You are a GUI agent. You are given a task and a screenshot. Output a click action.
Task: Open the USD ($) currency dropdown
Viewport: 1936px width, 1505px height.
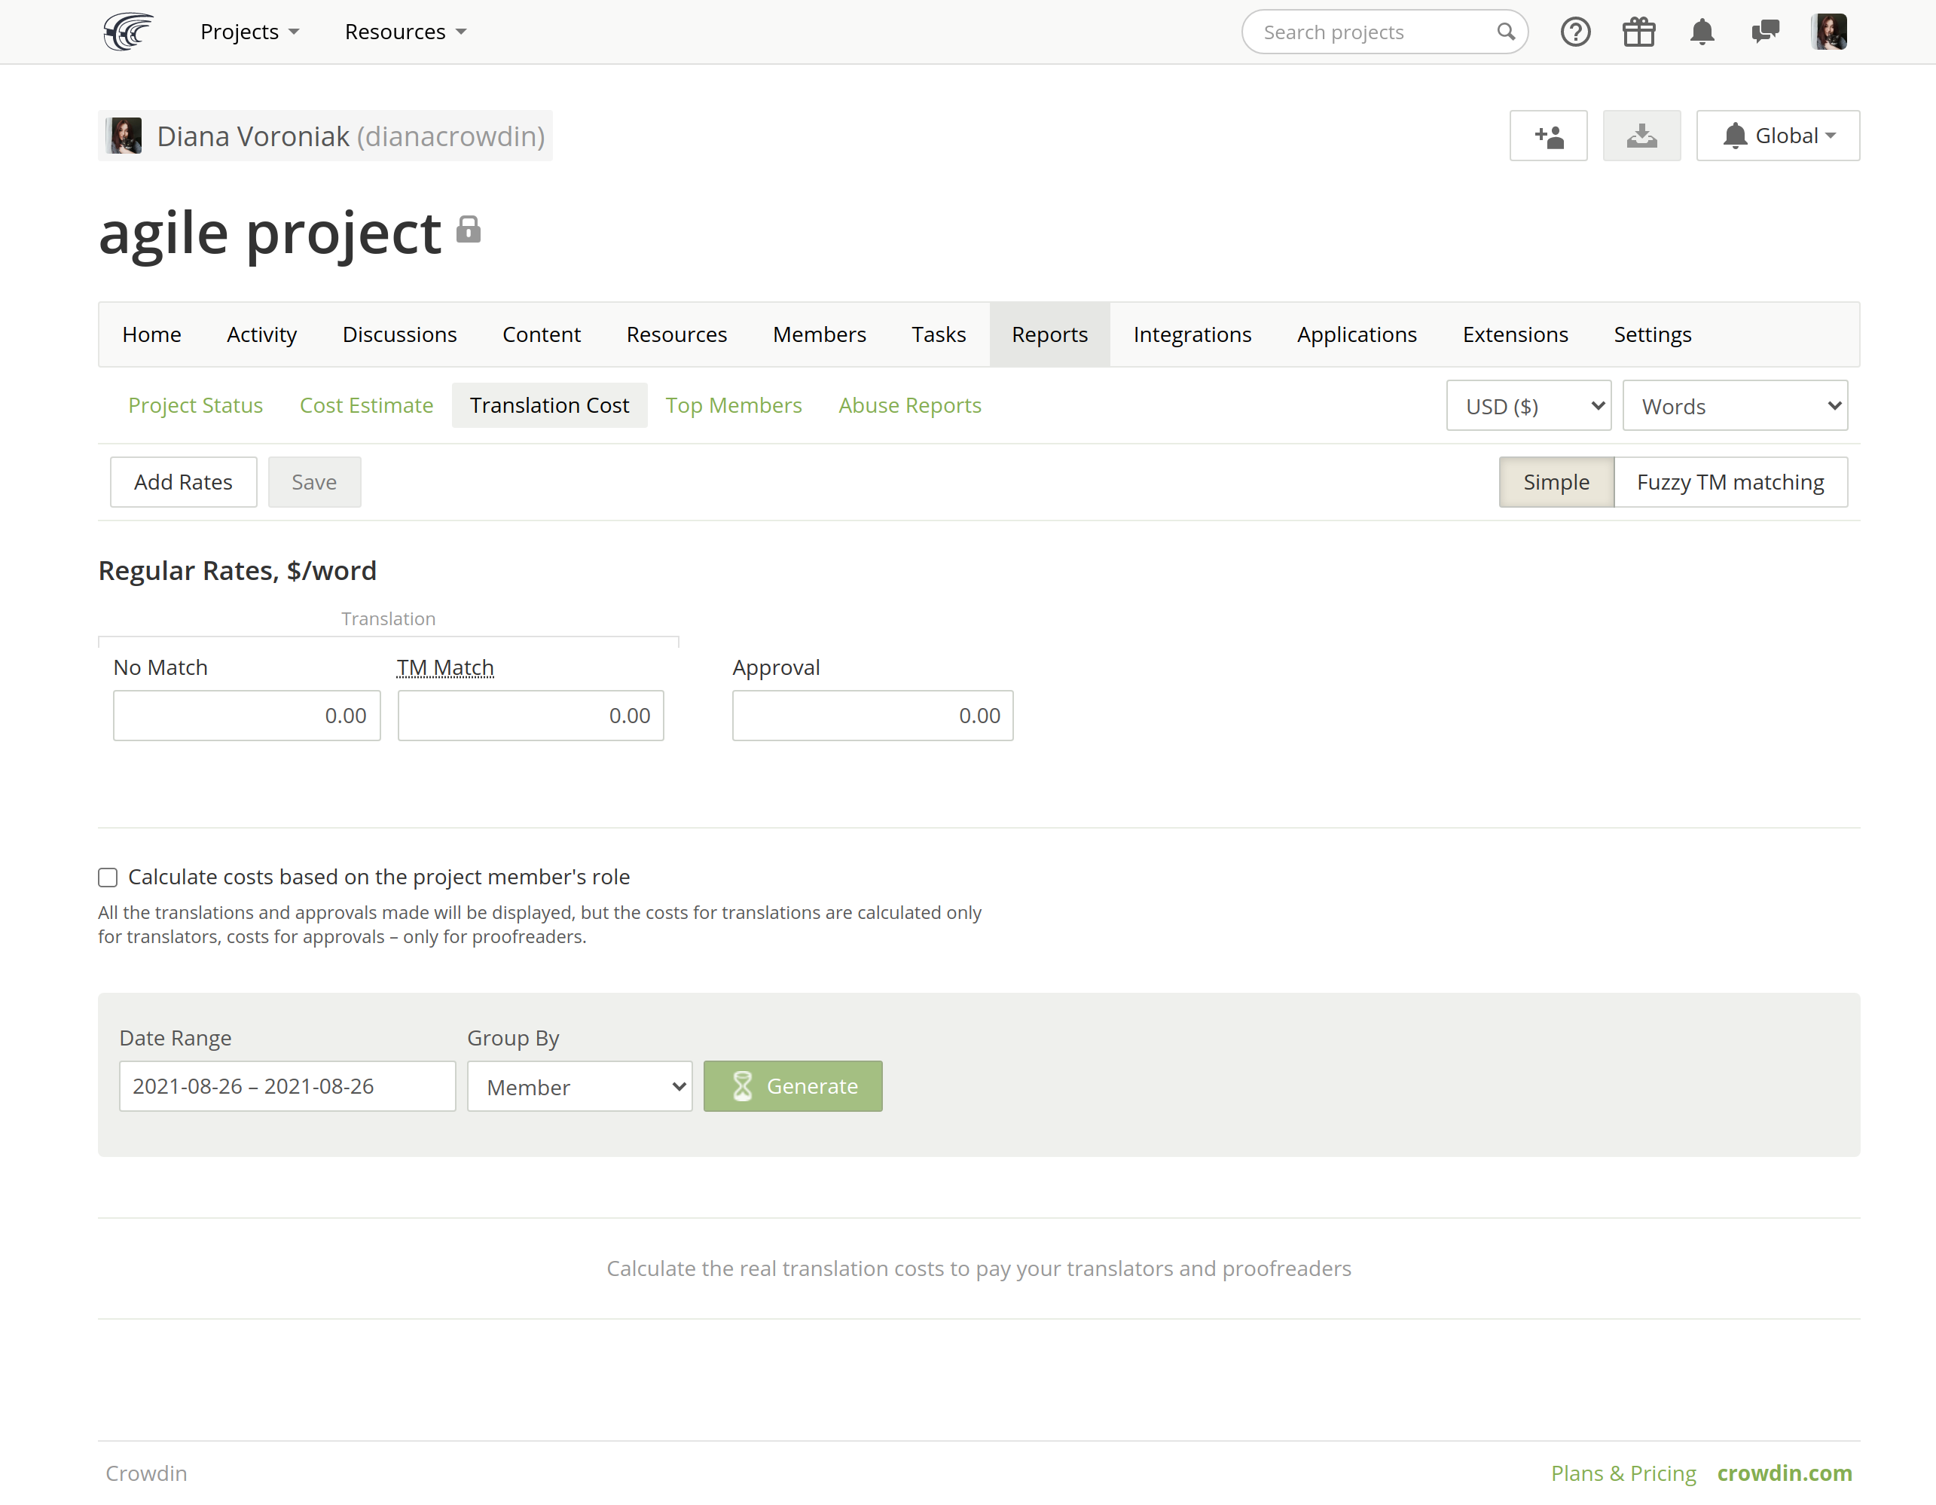tap(1528, 406)
